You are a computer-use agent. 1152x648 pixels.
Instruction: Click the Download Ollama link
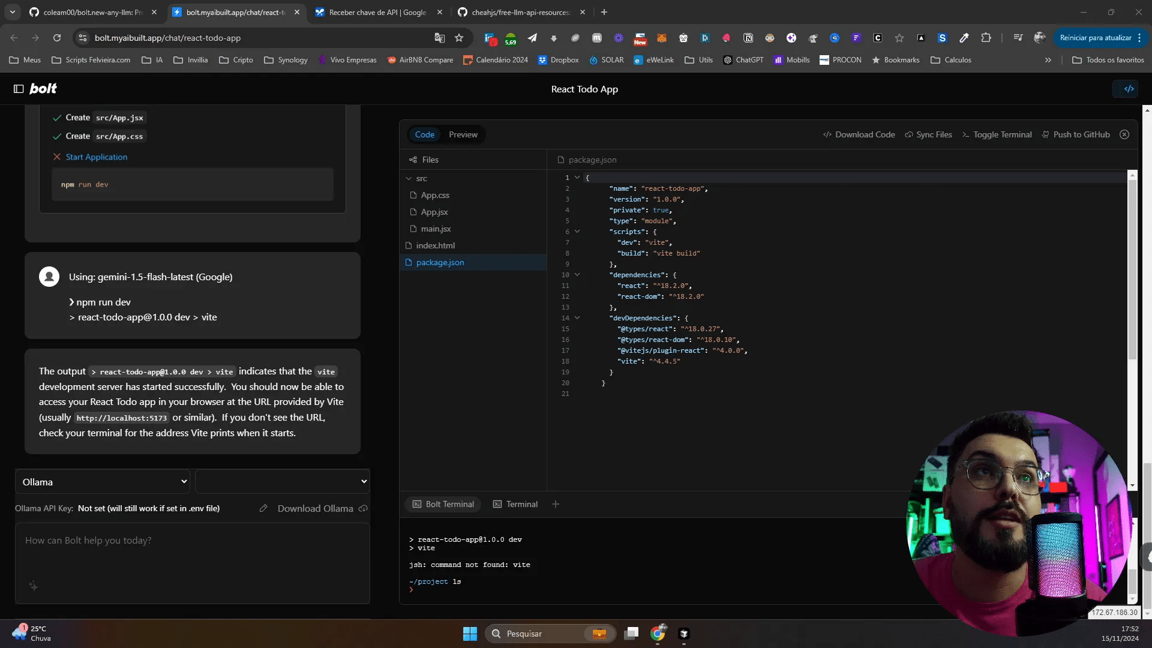click(x=315, y=508)
